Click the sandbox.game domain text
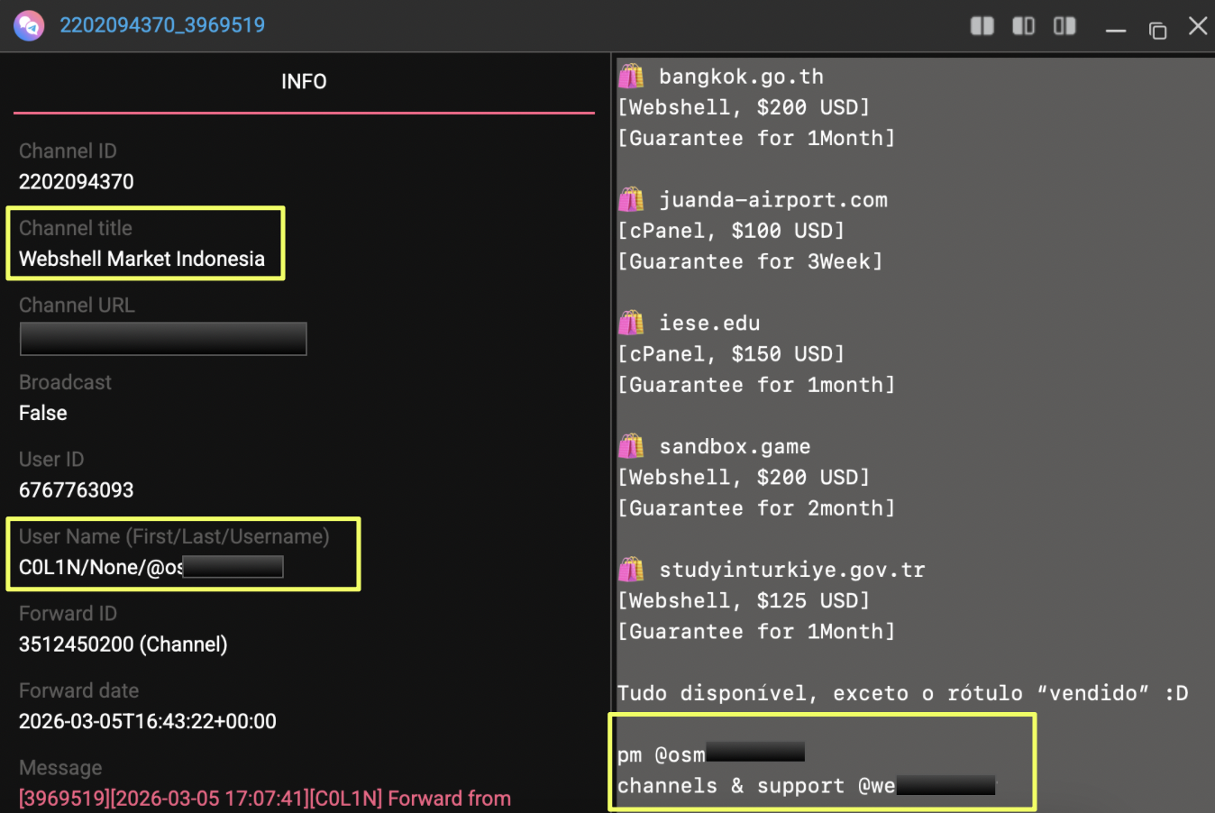 (x=735, y=447)
